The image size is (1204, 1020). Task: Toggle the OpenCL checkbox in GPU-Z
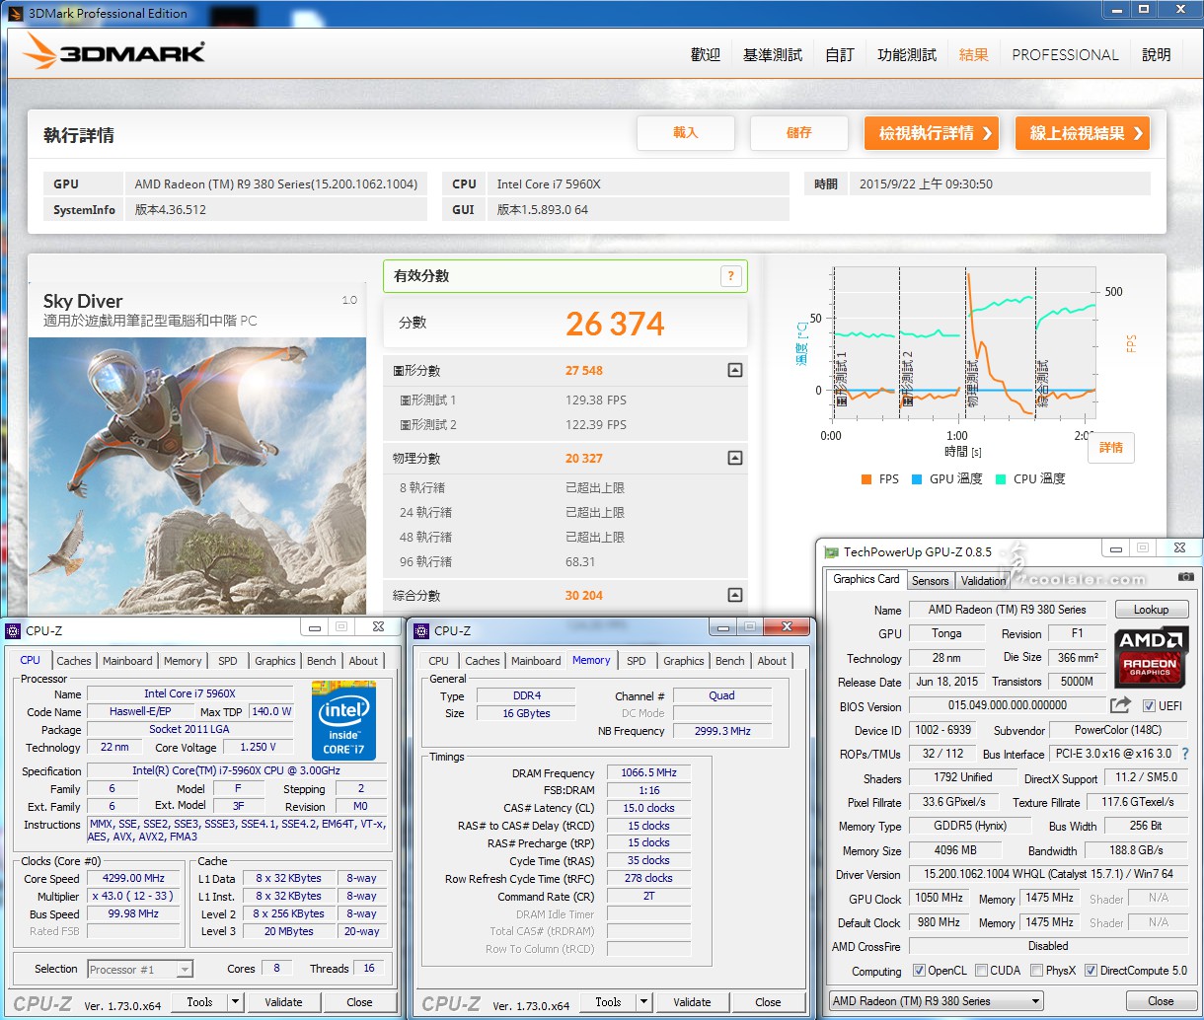click(919, 971)
